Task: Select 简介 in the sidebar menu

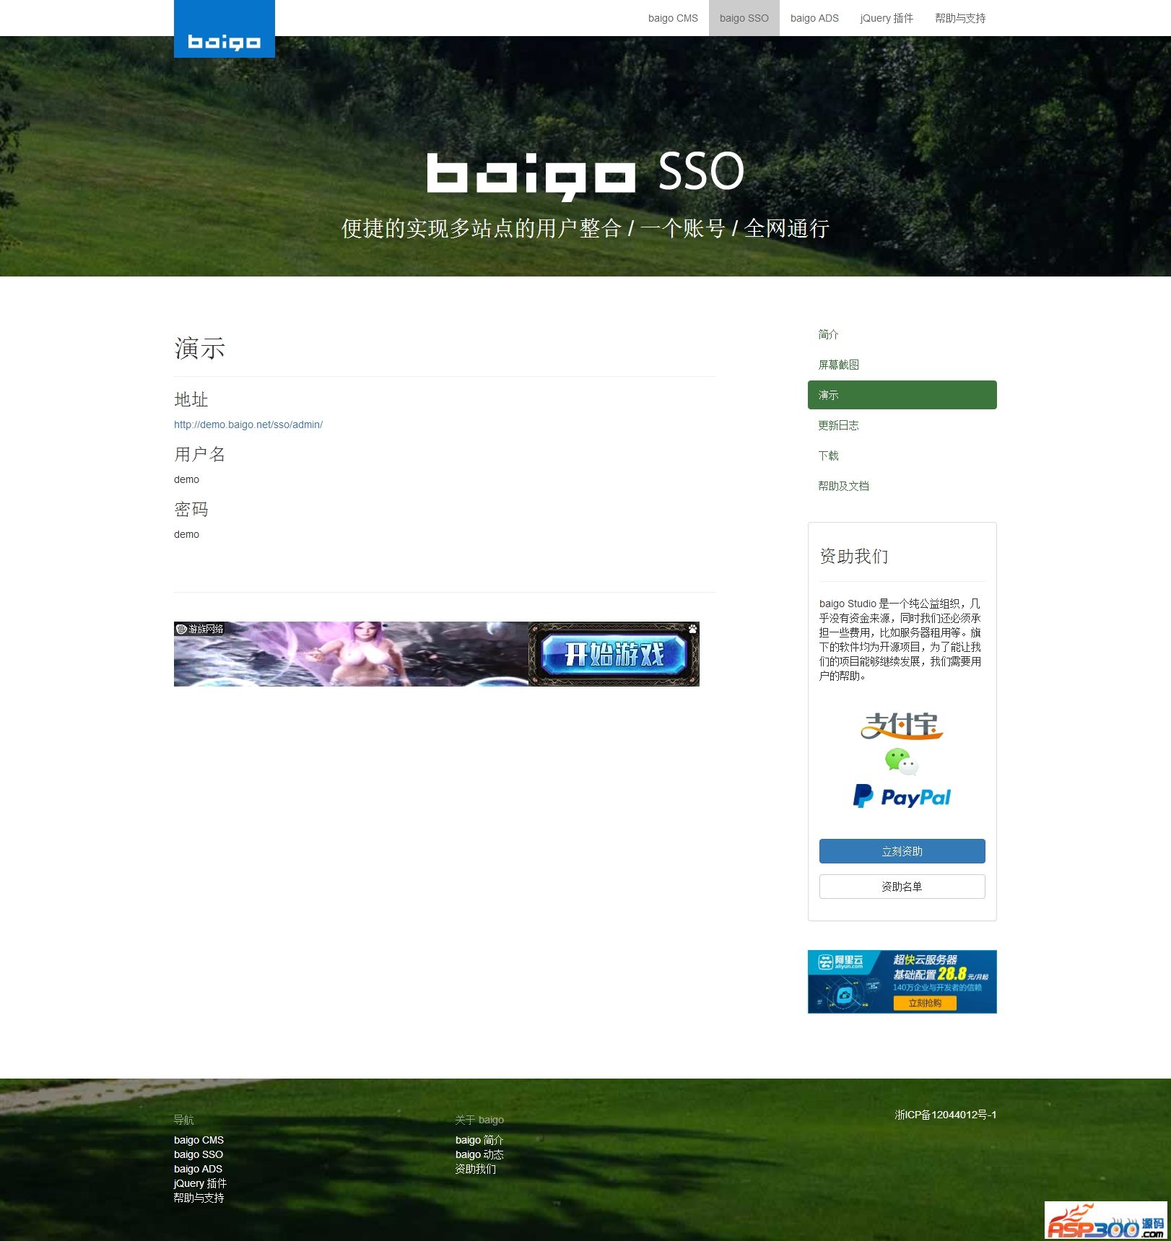Action: click(902, 334)
